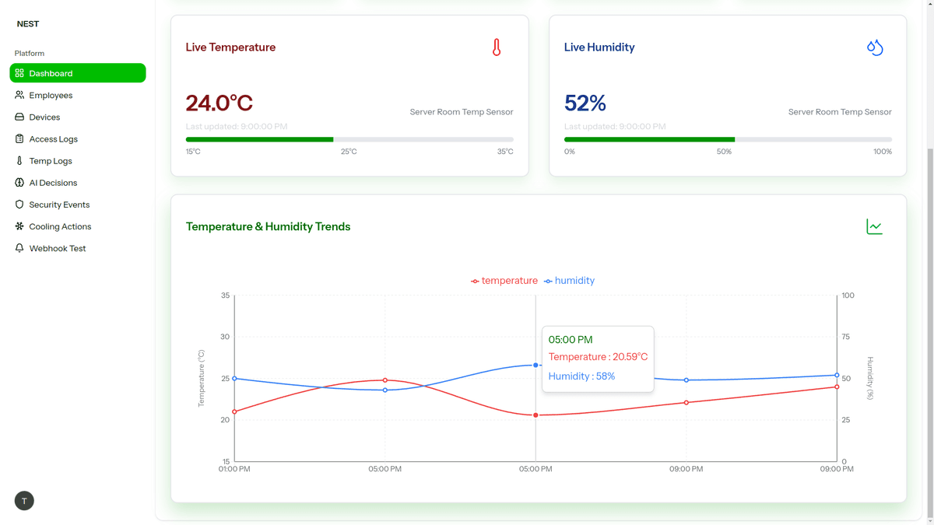Click the Employees people icon in sidebar
The width and height of the screenshot is (934, 525).
(x=19, y=95)
